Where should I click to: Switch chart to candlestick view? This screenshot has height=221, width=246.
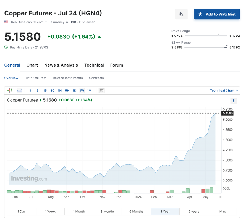click(10, 90)
